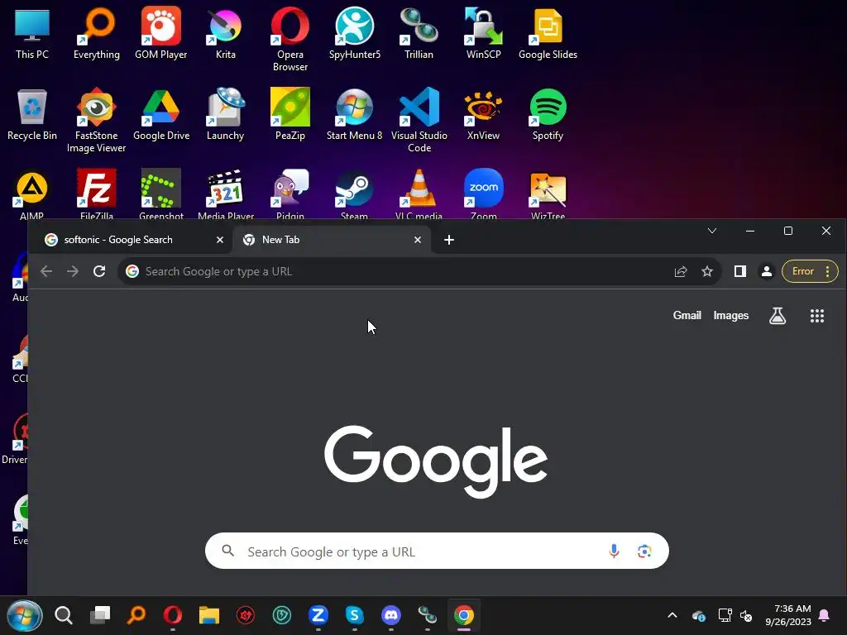
Task: Open Gmail link
Action: tap(687, 315)
